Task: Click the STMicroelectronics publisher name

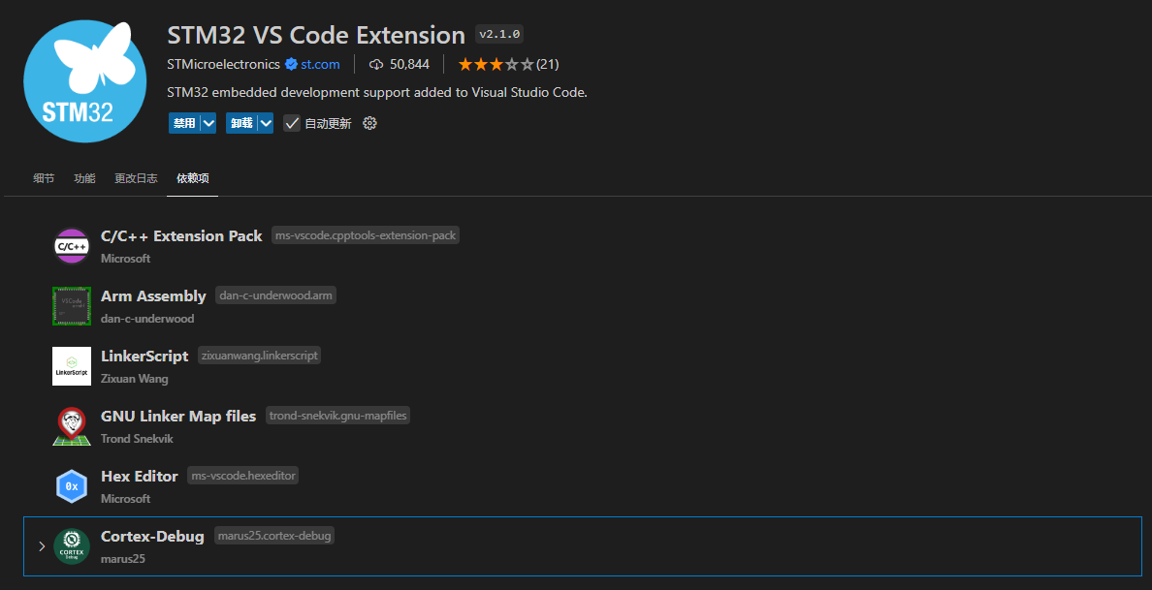Action: [223, 65]
